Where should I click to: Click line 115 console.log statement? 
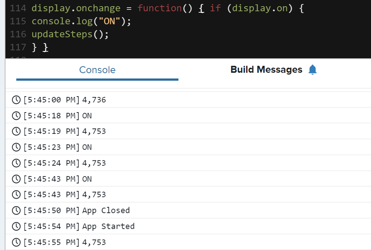click(81, 21)
